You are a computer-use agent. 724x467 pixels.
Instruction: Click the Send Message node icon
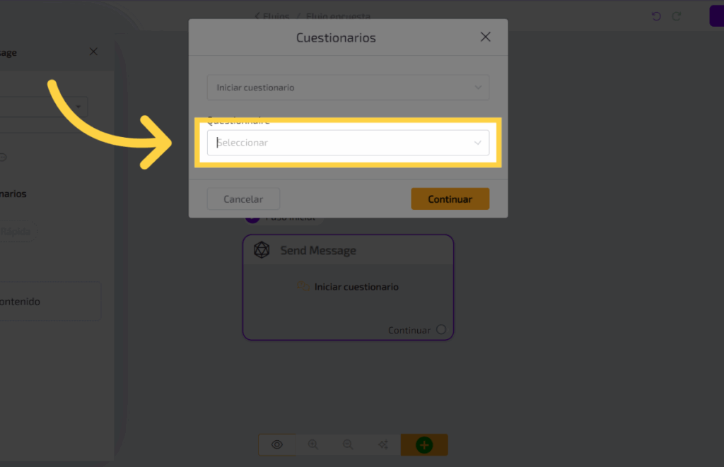[262, 250]
